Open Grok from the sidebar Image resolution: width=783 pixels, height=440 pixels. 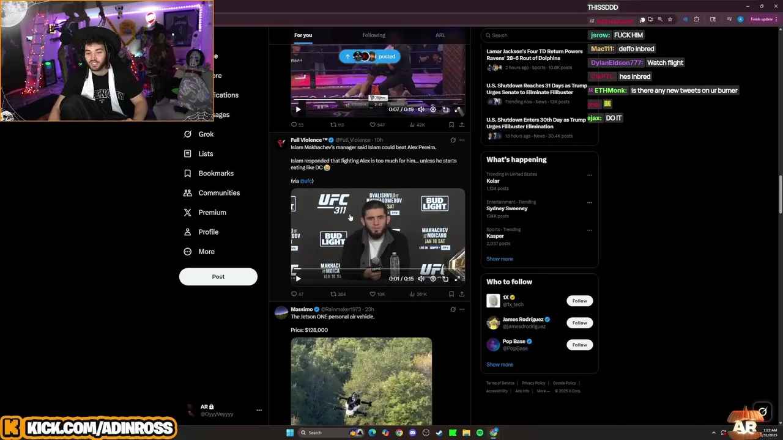point(199,134)
